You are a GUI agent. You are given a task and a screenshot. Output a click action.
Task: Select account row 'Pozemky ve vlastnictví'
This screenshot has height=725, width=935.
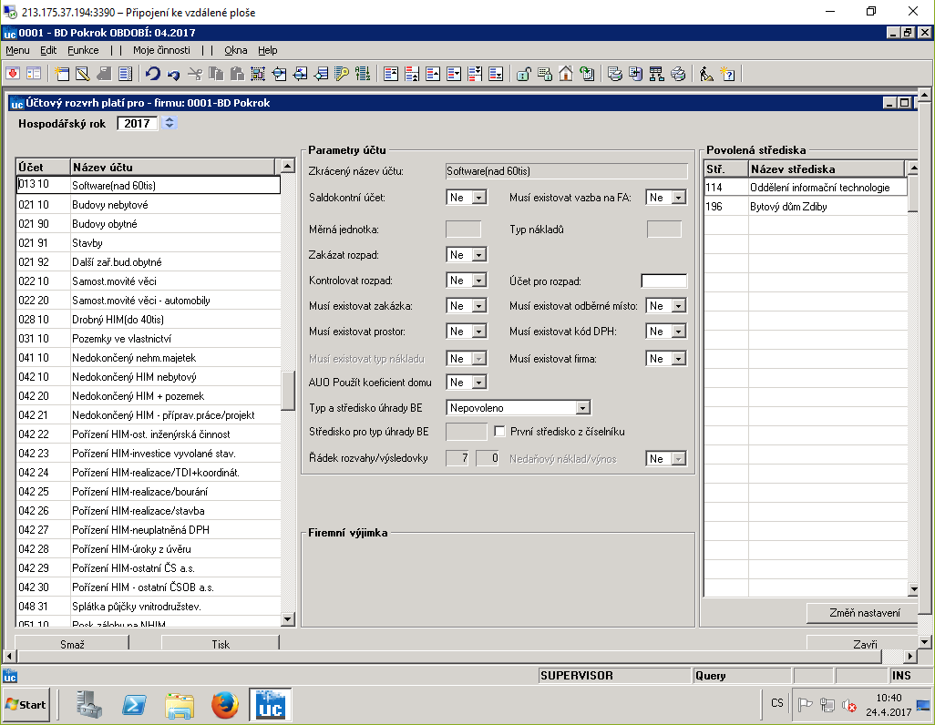point(149,339)
